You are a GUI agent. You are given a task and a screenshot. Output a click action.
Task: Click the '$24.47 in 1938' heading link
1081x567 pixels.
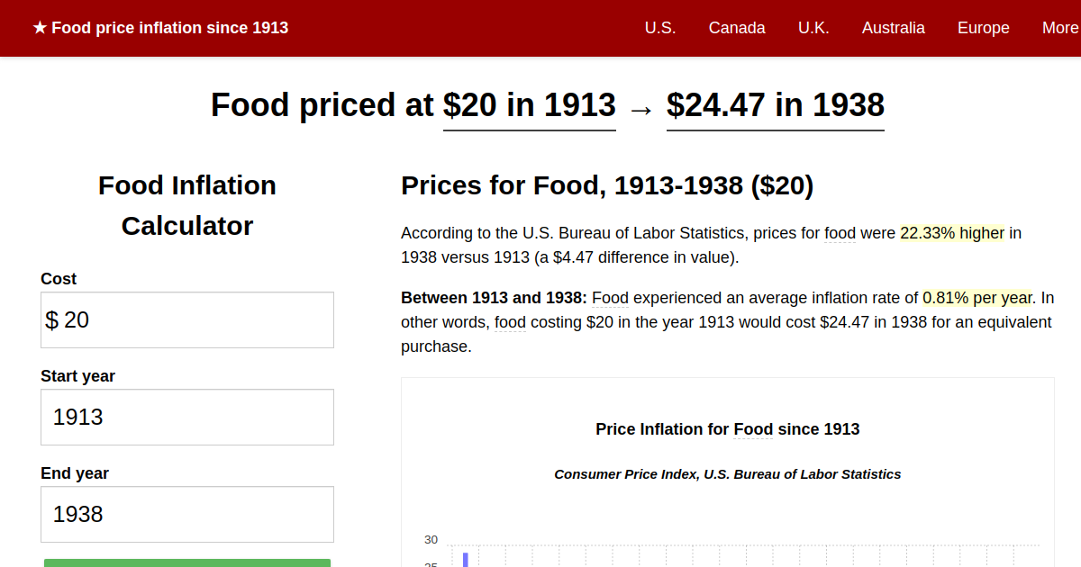775,105
